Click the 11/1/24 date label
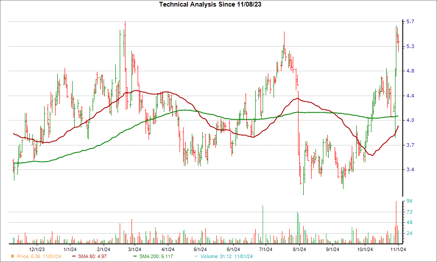Viewport: 437px width, 262px height. (x=398, y=249)
